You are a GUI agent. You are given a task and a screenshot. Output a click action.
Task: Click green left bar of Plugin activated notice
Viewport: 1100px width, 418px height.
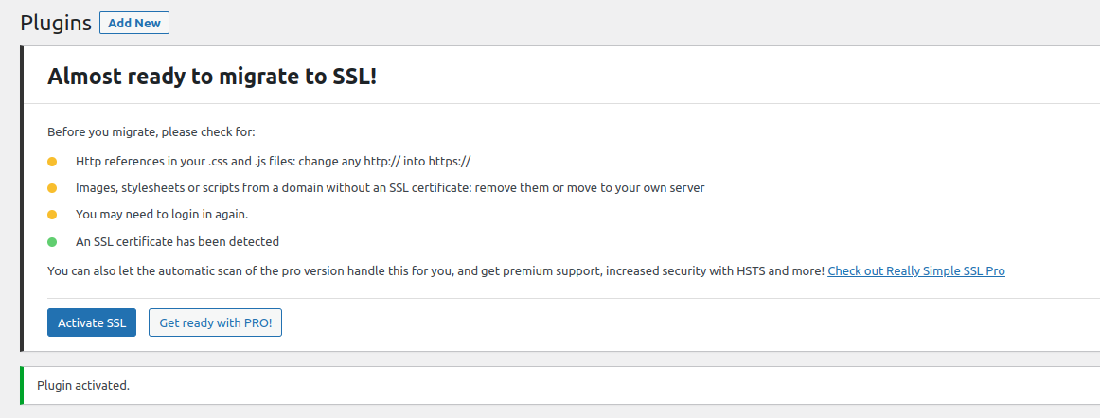tap(22, 385)
